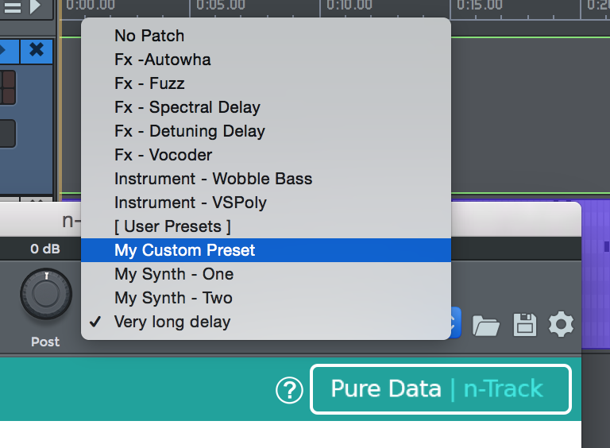Click the Pure Data n-Track button
Screen dimensions: 610x448
[440, 389]
